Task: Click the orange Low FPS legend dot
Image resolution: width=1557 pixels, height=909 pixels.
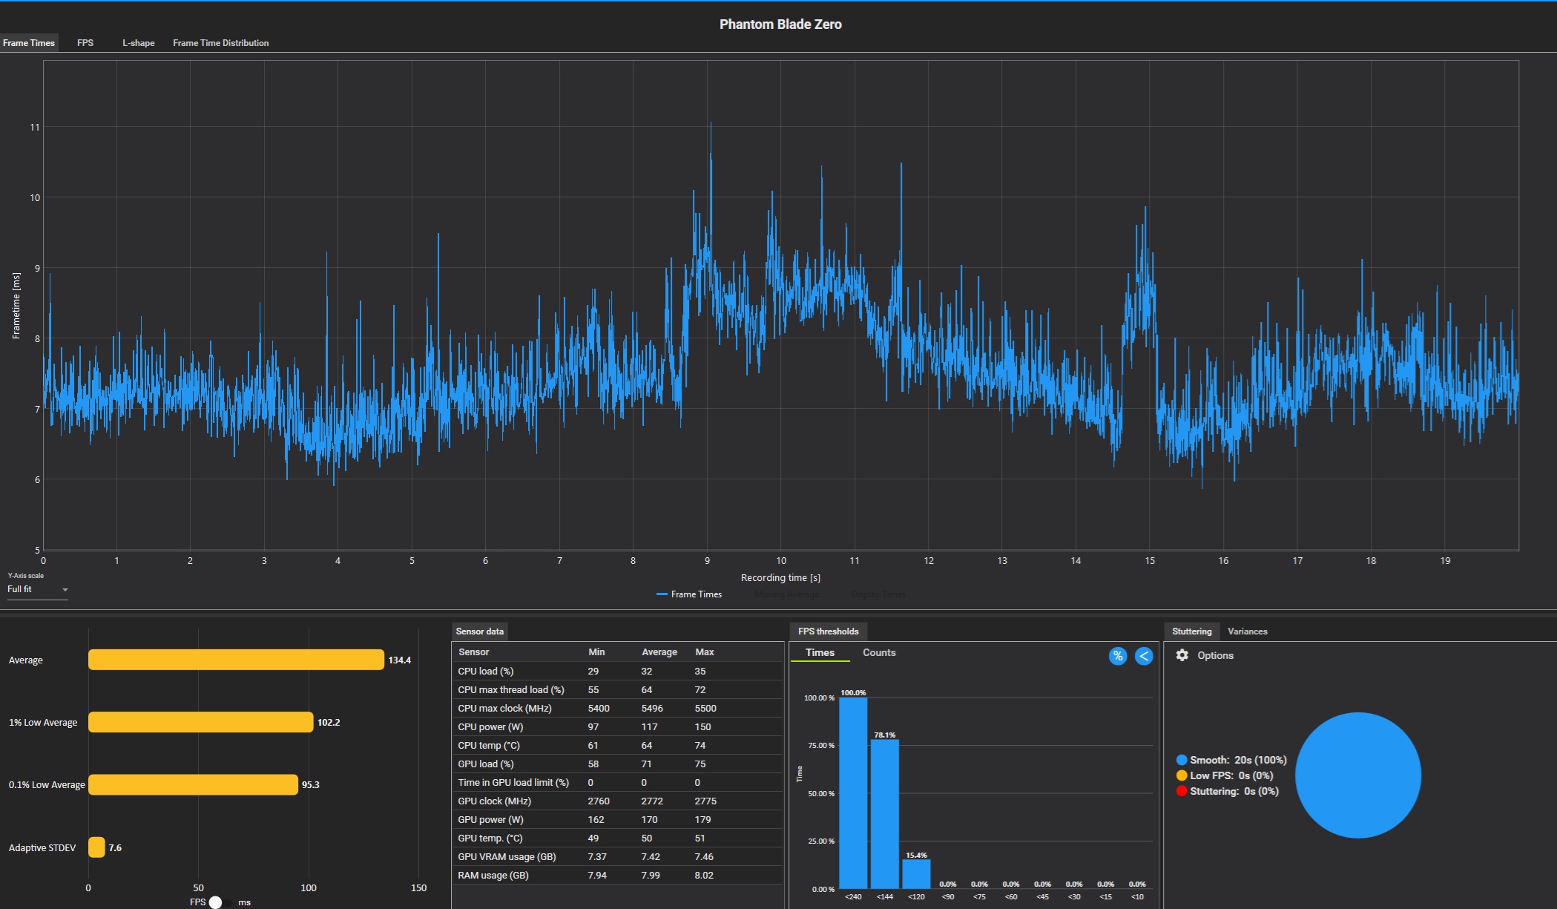Action: 1181,775
